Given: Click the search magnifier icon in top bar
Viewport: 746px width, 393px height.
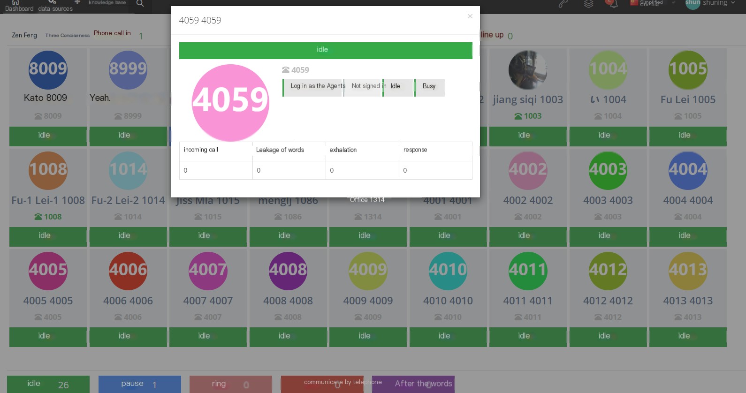Looking at the screenshot, I should coord(140,3).
